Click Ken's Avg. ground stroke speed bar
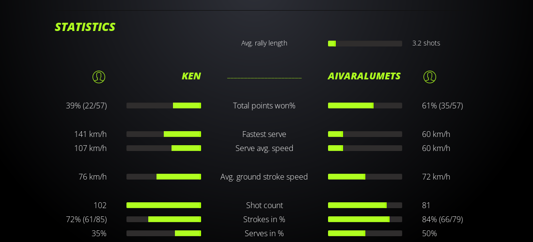 coord(164,177)
